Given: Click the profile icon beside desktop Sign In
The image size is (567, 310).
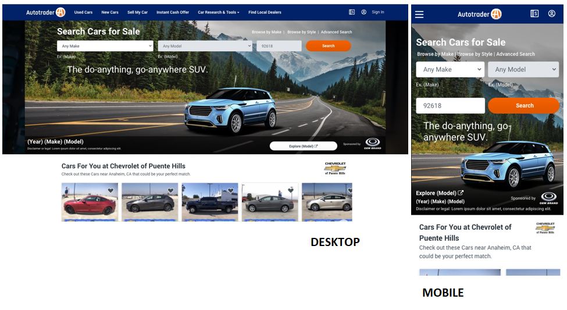Looking at the screenshot, I should (x=363, y=12).
